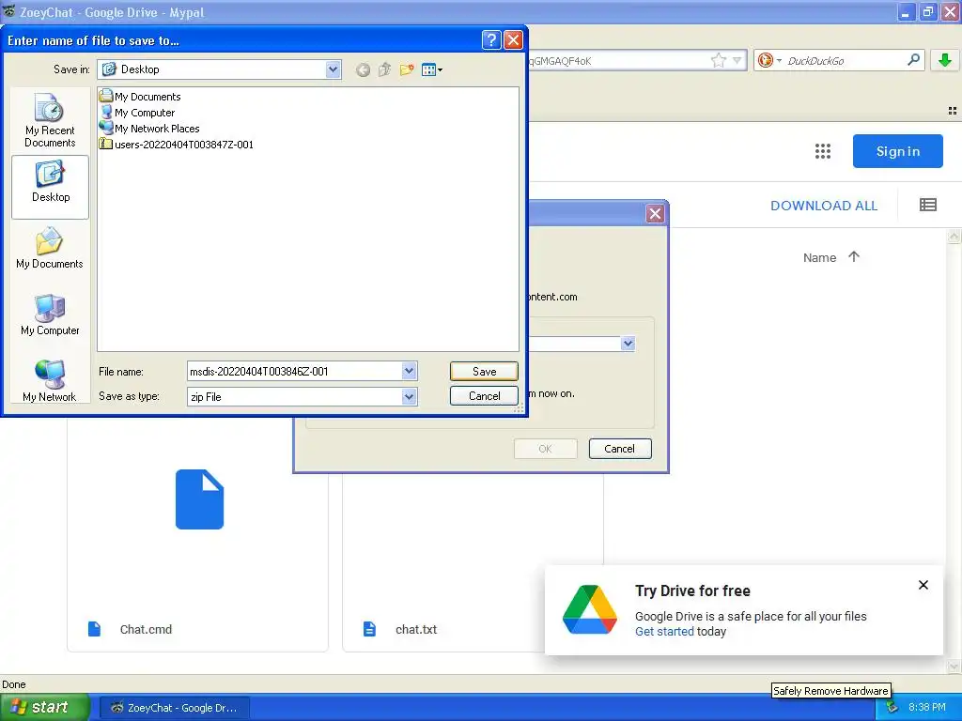Click the DuckDuckGo search box

coord(844,60)
